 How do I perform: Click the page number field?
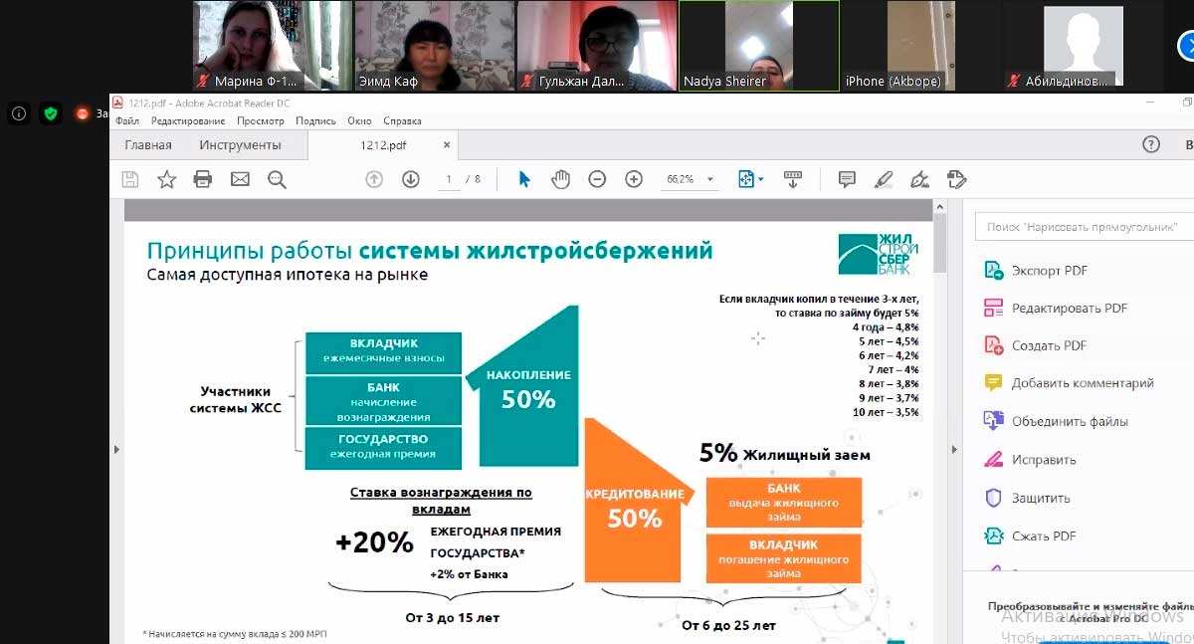click(450, 179)
